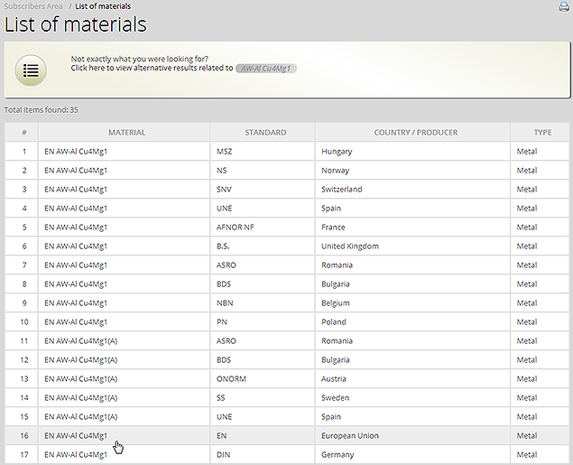The image size is (573, 465).
Task: Click the United Kingdom country cell
Action: [412, 246]
